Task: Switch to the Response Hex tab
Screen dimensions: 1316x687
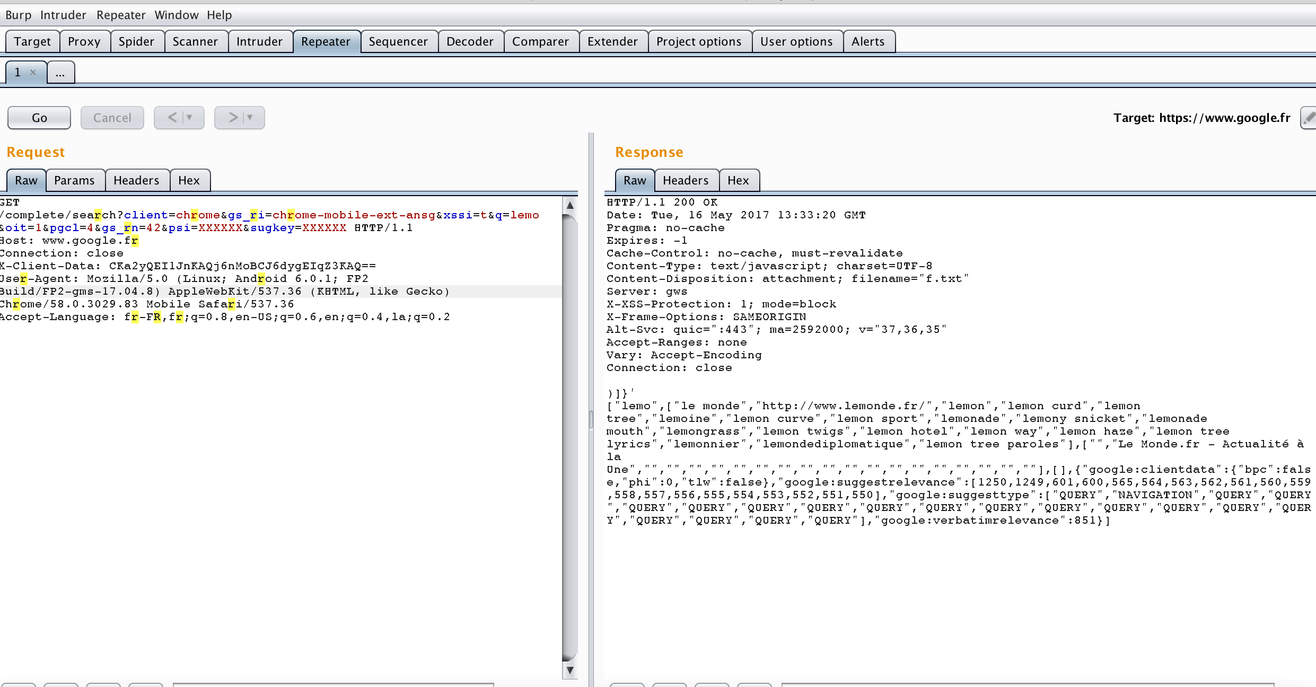Action: tap(738, 180)
